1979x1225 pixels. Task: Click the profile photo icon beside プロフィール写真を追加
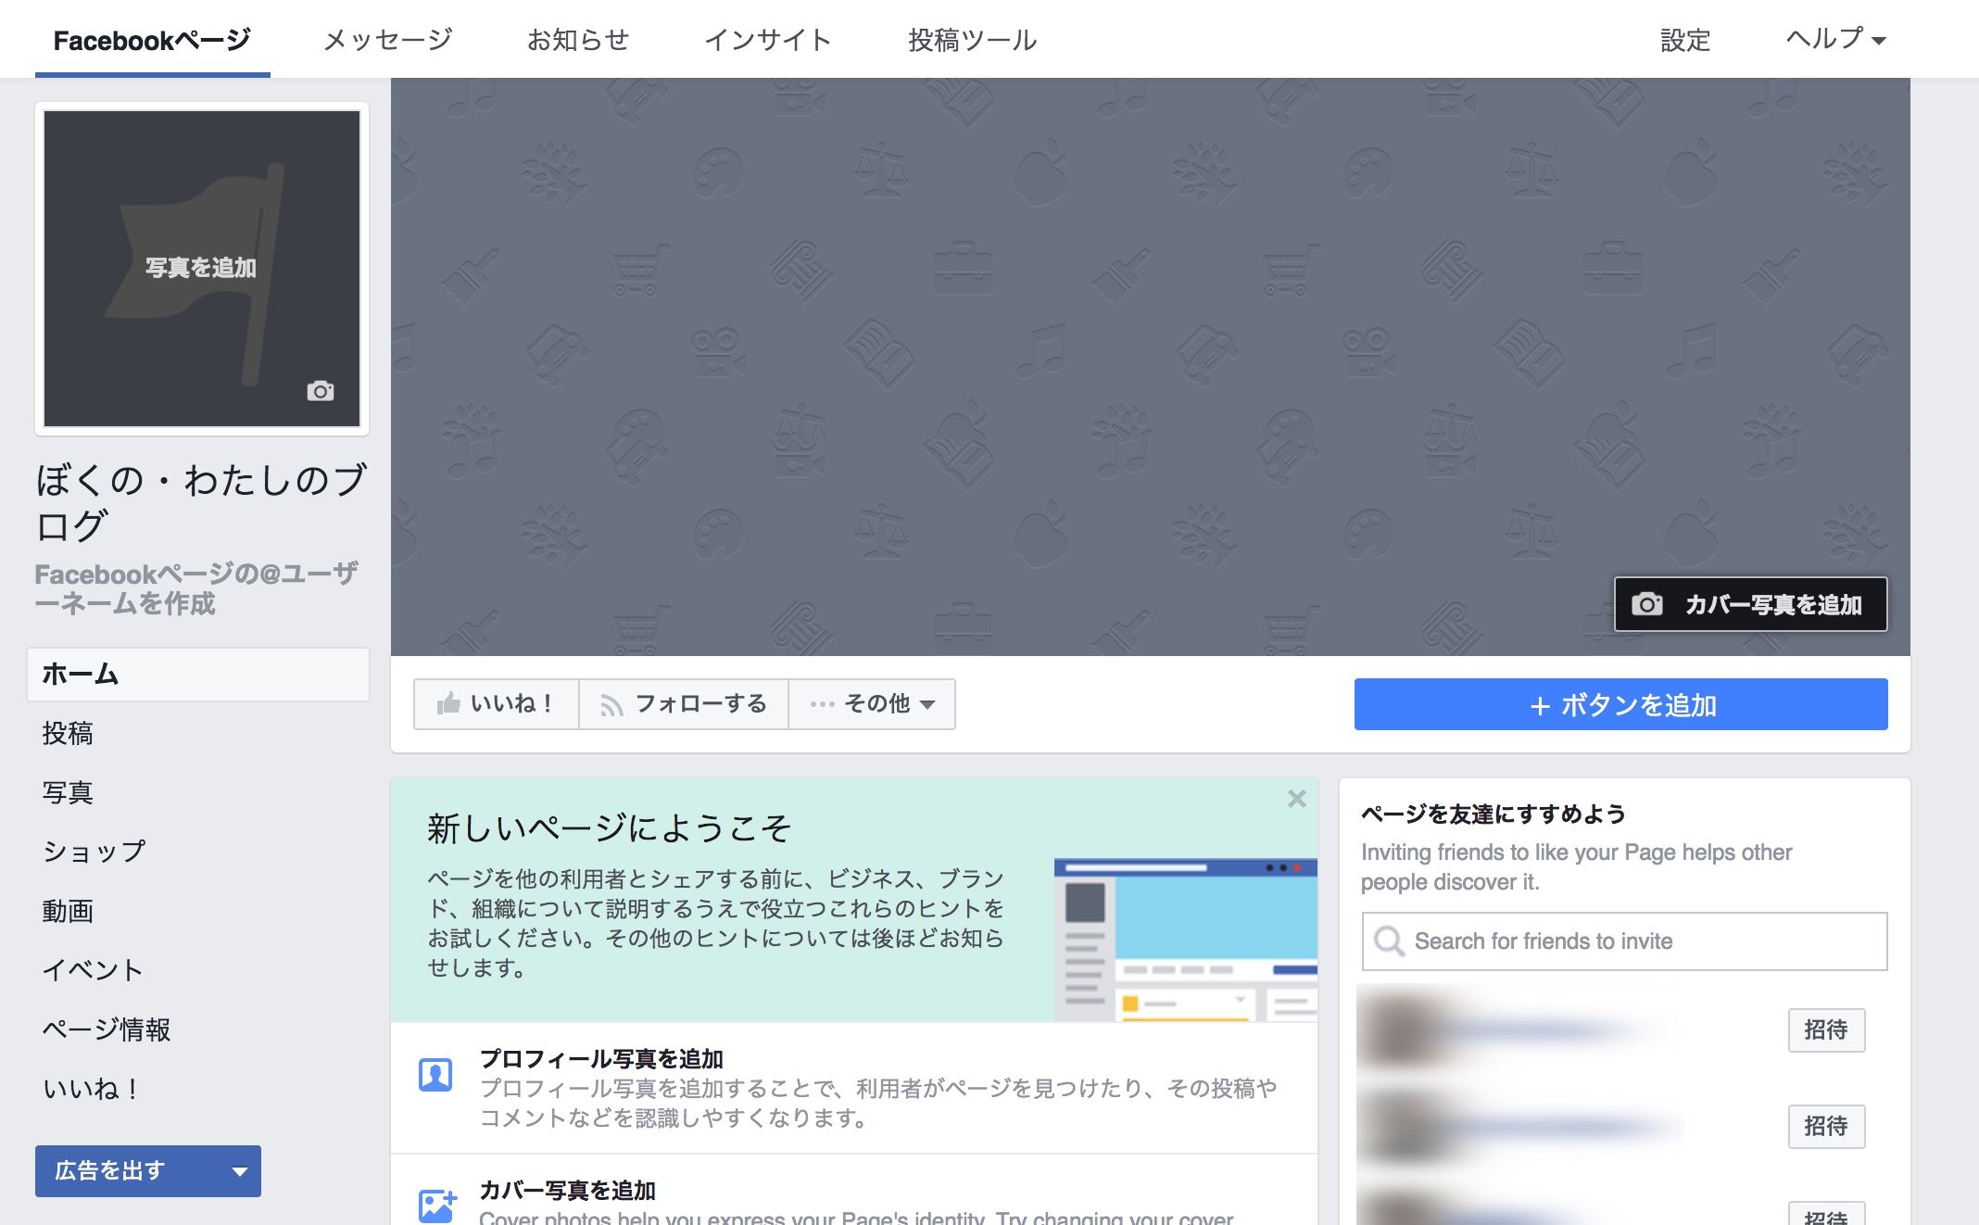435,1075
